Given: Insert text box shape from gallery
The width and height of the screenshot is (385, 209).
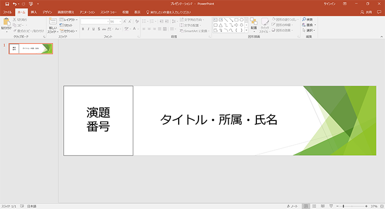Looking at the screenshot, I should click(x=216, y=20).
